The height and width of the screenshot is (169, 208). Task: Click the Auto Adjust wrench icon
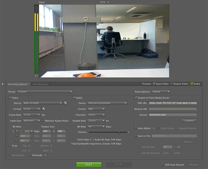click(x=154, y=128)
